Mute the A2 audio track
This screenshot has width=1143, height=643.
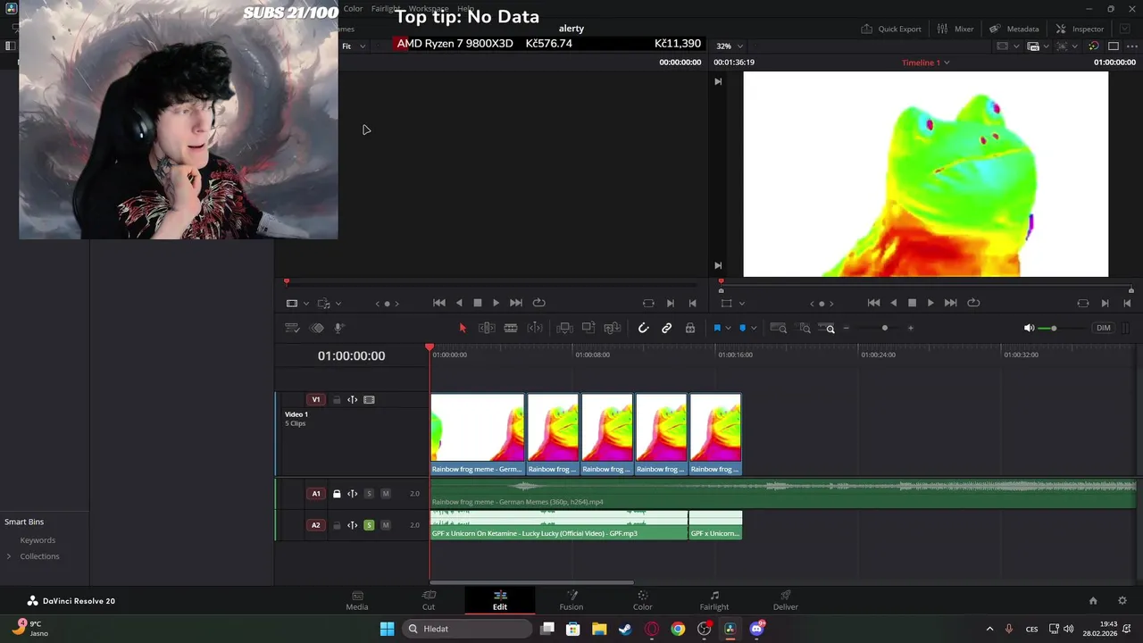pos(386,525)
